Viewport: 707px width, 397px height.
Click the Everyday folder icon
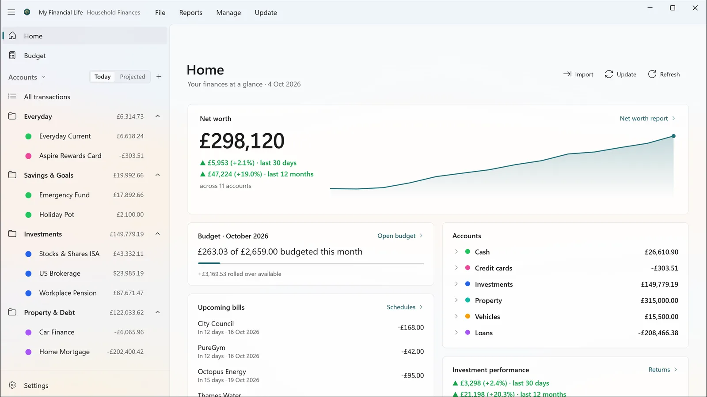tap(12, 116)
